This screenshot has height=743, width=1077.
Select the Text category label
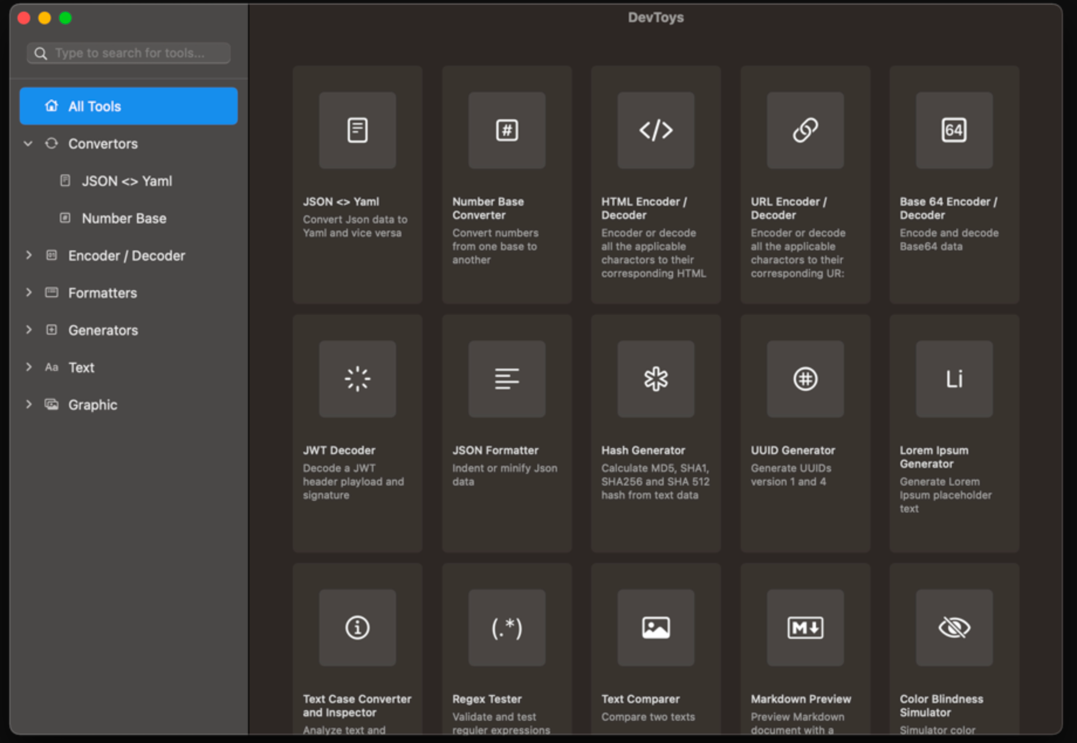pos(81,367)
